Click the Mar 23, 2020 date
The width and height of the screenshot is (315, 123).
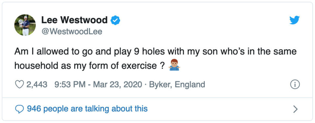[x=117, y=84]
